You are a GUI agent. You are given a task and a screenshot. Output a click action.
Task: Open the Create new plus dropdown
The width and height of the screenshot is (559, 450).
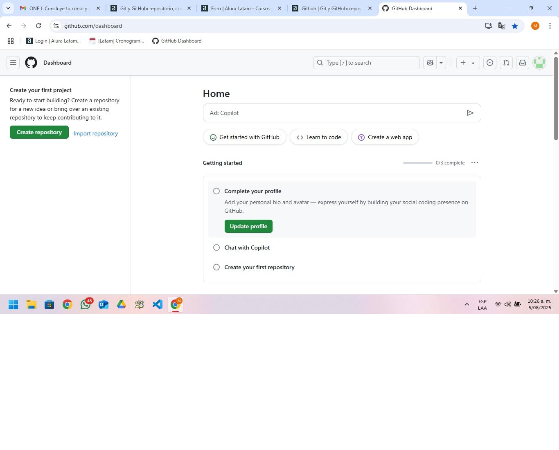(468, 63)
